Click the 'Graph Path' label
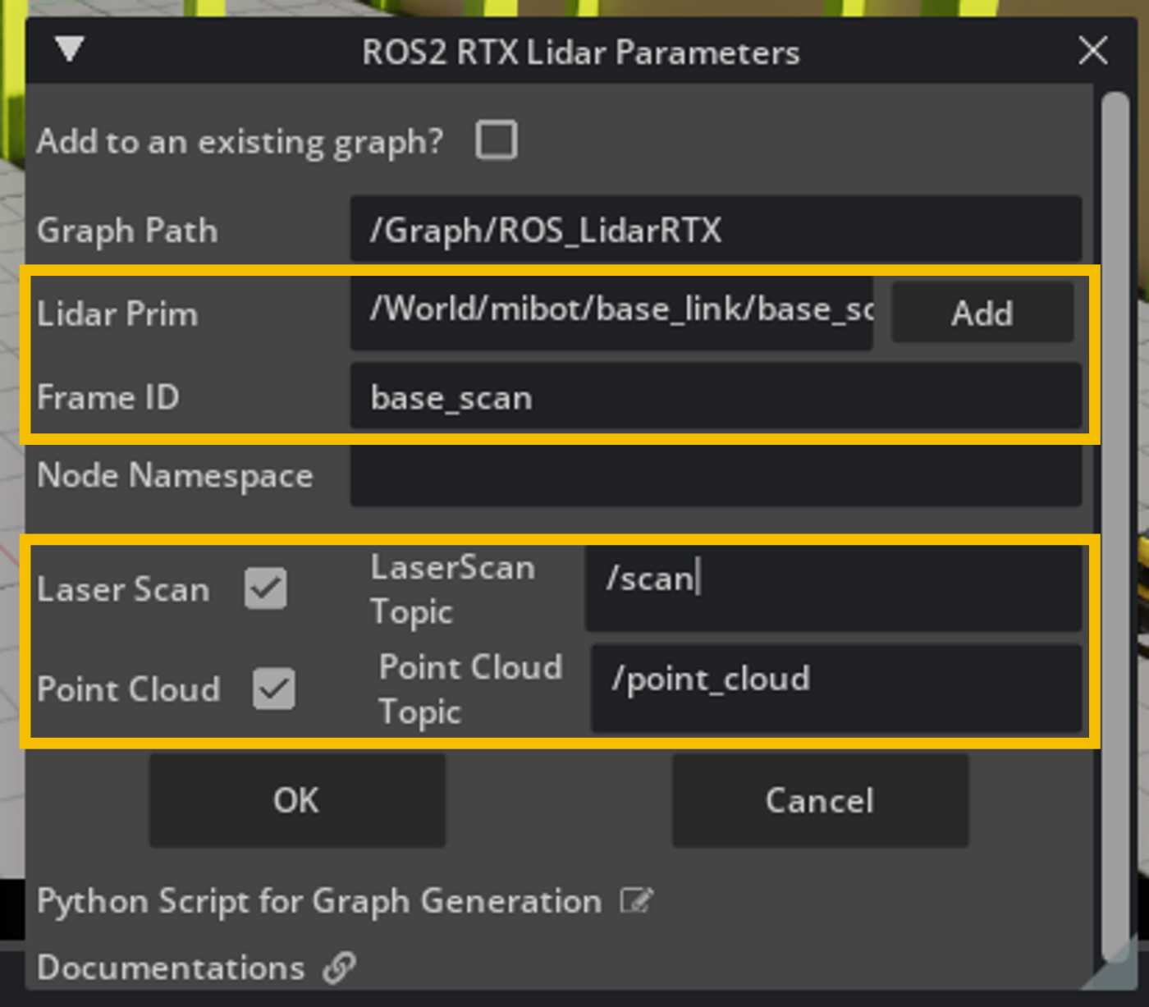 click(127, 231)
